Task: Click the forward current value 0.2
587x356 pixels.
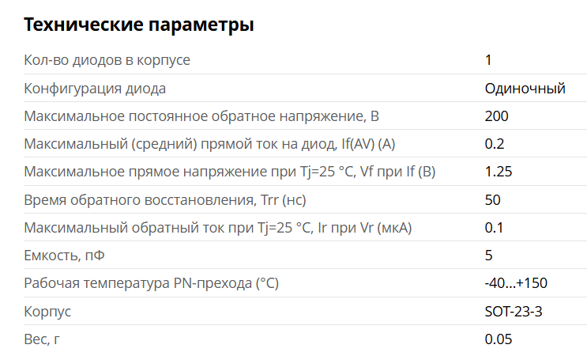Action: click(x=495, y=144)
